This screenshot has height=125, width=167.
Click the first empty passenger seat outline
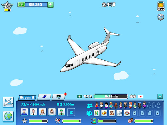tap(149, 105)
